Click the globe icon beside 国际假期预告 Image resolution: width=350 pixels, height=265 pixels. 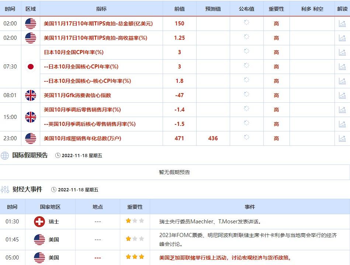point(5,155)
